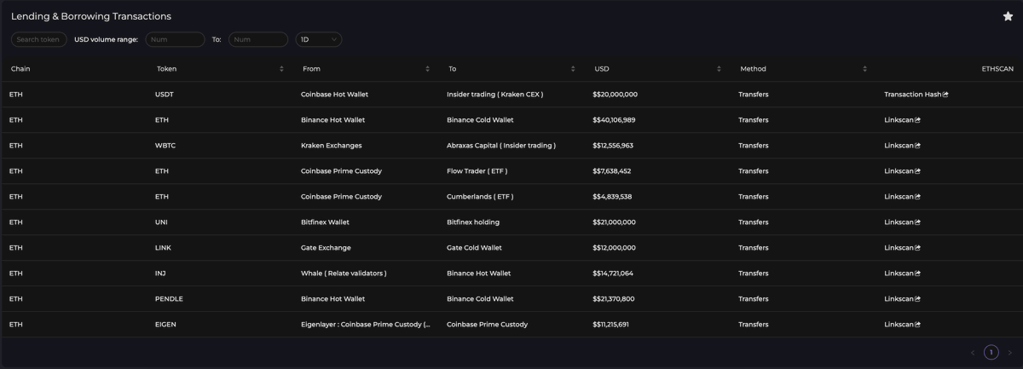Open Linkscan link for UNI row
The width and height of the screenshot is (1023, 369).
(902, 222)
